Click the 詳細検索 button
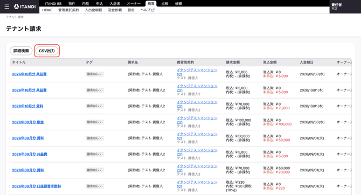 pyautogui.click(x=21, y=51)
